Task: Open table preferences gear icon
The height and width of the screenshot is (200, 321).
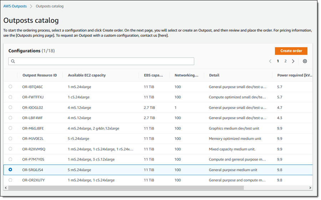Action: click(305, 61)
